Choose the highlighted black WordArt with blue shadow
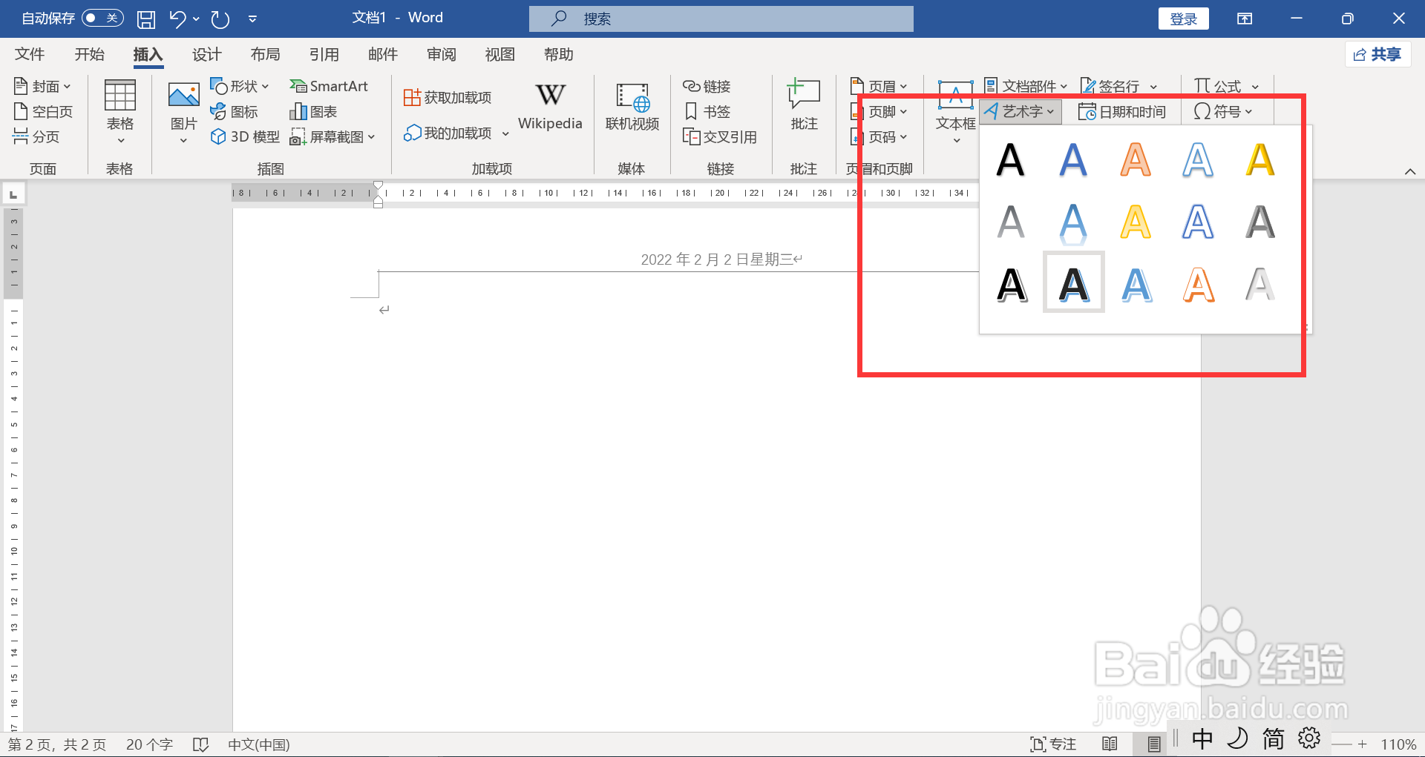The height and width of the screenshot is (757, 1425). (x=1073, y=282)
